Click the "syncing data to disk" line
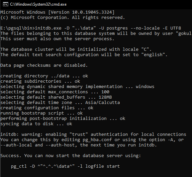The height and width of the screenshot is (177, 192). tap(36, 124)
